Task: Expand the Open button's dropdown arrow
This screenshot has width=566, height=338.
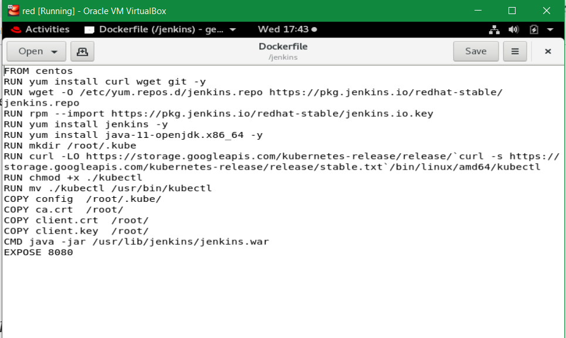Action: tap(53, 51)
